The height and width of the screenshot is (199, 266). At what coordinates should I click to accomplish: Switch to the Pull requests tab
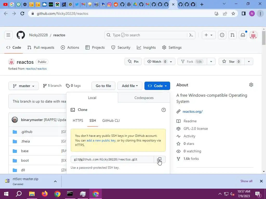click(41, 48)
